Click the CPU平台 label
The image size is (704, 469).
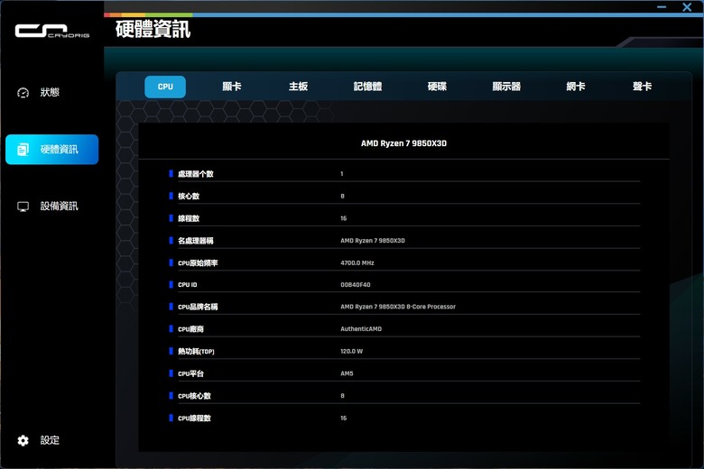click(x=190, y=374)
